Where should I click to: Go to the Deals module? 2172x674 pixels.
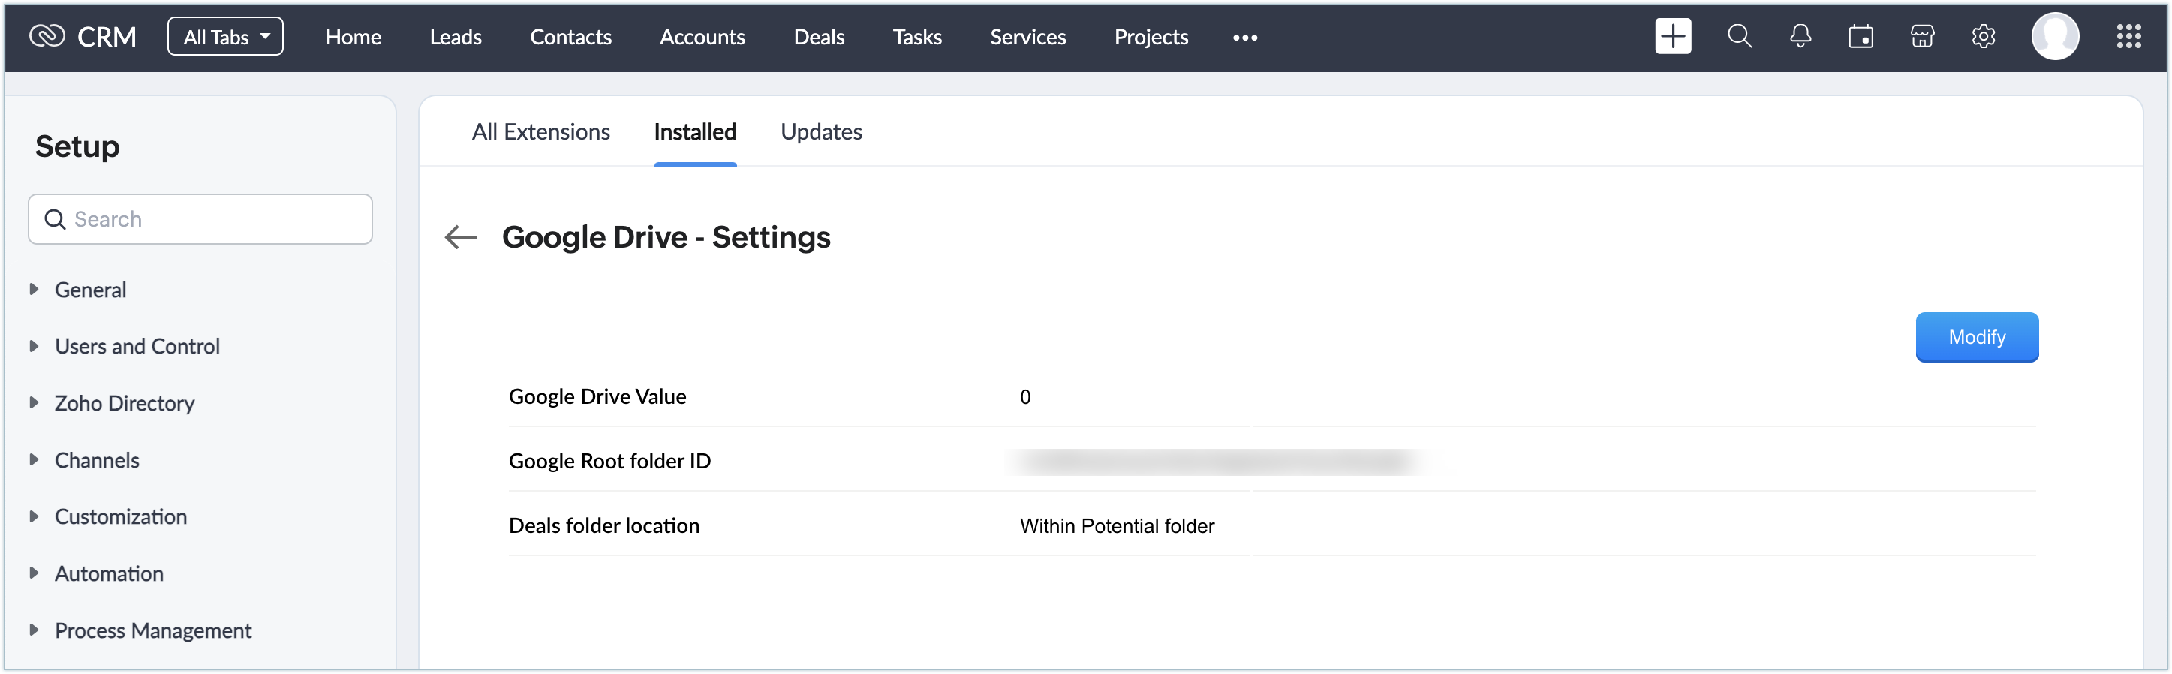coord(819,36)
